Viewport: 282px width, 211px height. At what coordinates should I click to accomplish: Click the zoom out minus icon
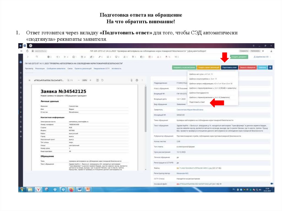click(78, 80)
